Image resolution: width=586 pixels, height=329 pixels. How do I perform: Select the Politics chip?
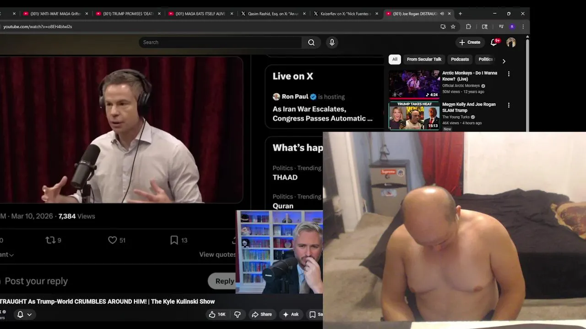(x=485, y=59)
